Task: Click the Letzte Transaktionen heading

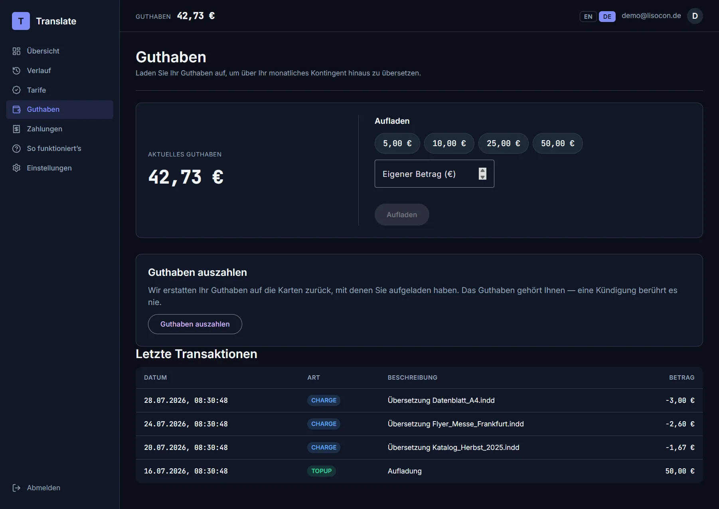Action: click(x=196, y=354)
